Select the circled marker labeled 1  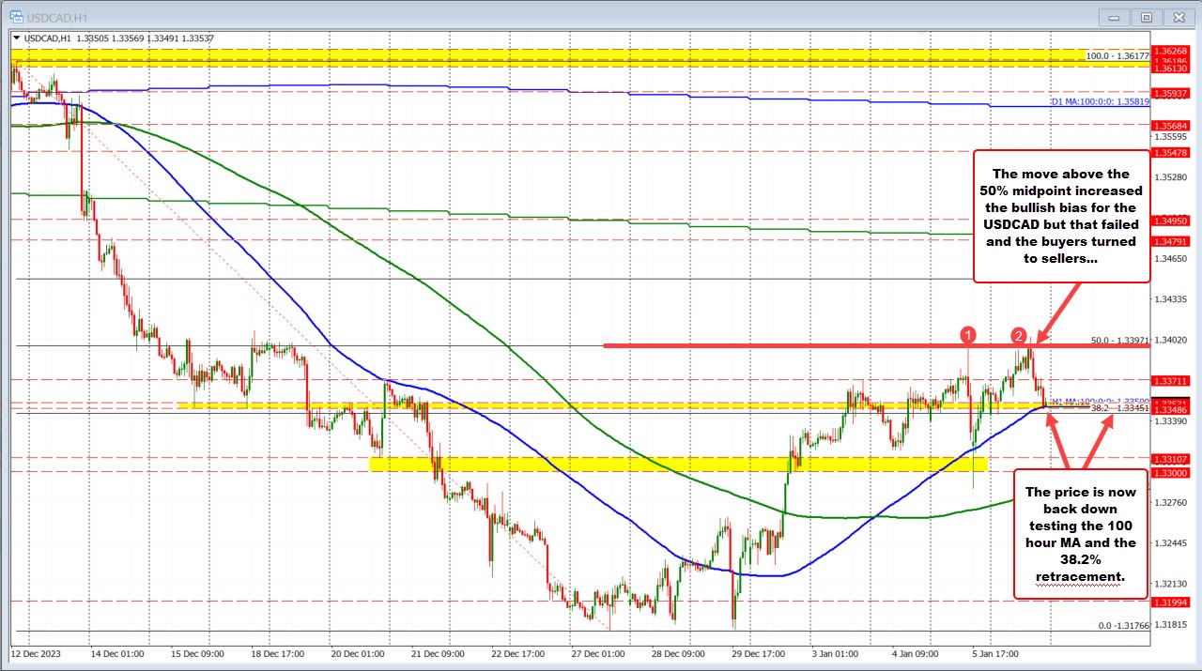coord(970,334)
